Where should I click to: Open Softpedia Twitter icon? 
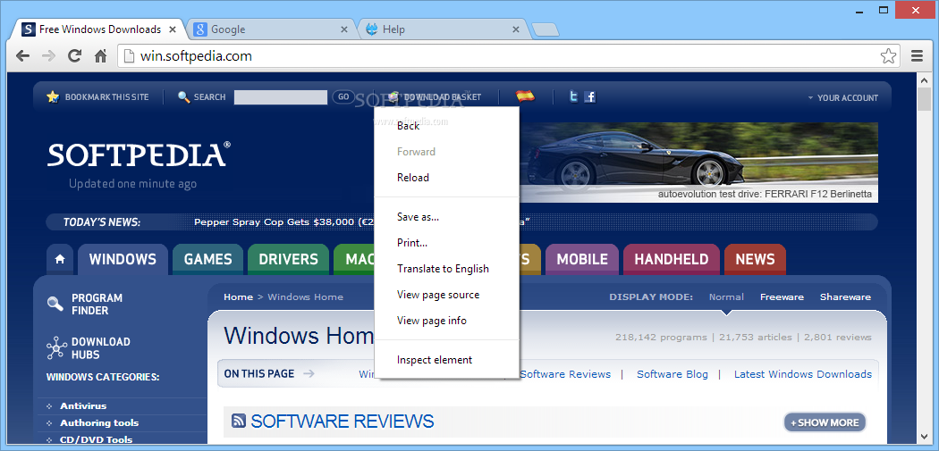574,96
